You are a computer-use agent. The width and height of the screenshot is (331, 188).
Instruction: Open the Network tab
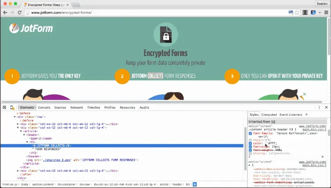[x=77, y=107]
